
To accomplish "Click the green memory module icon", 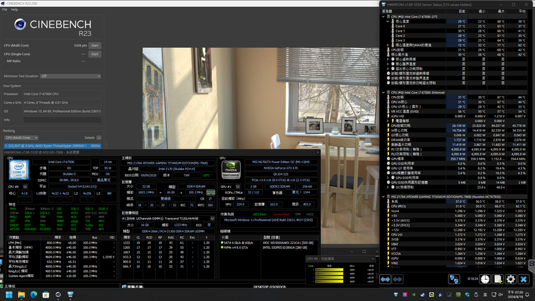I will click(x=211, y=193).
